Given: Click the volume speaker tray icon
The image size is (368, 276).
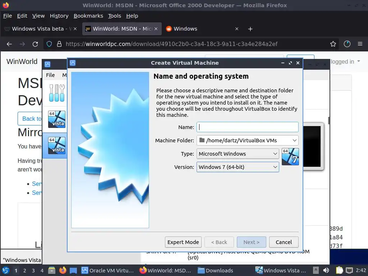Looking at the screenshot, I should (326, 270).
